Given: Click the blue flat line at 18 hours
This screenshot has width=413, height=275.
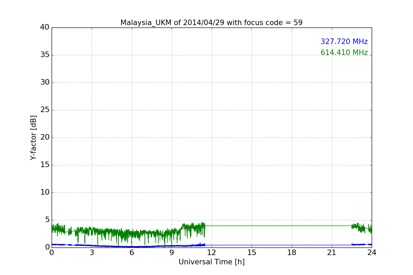Looking at the screenshot, I should click(x=292, y=245).
